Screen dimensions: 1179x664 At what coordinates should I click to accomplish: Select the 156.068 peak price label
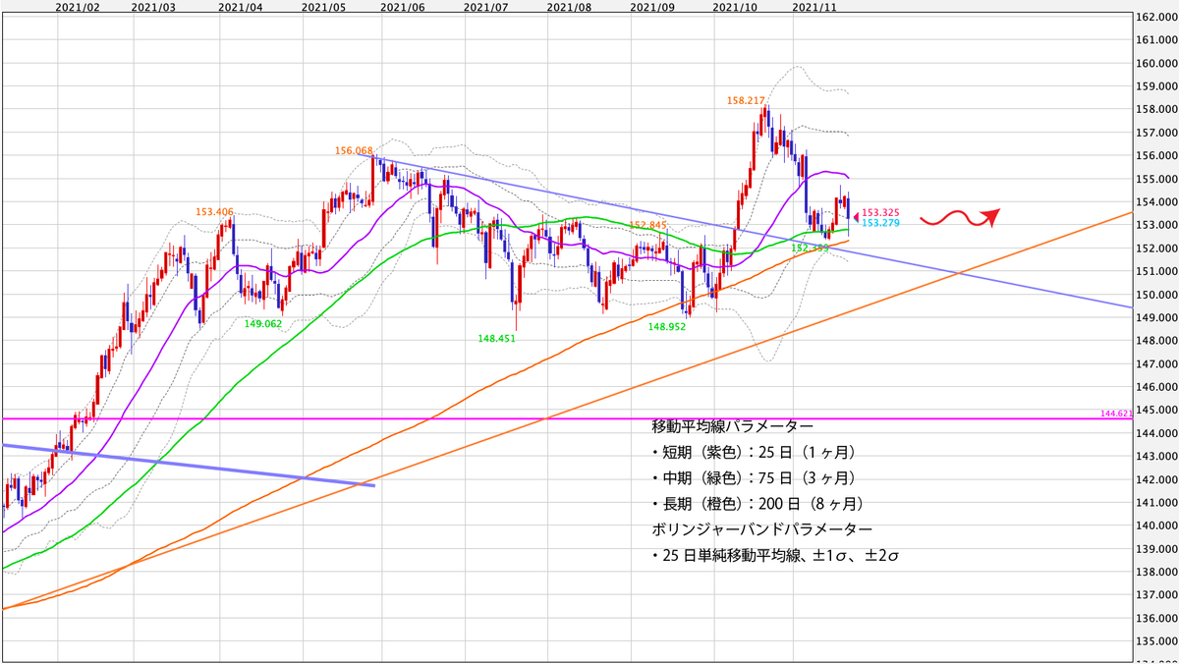coord(354,151)
